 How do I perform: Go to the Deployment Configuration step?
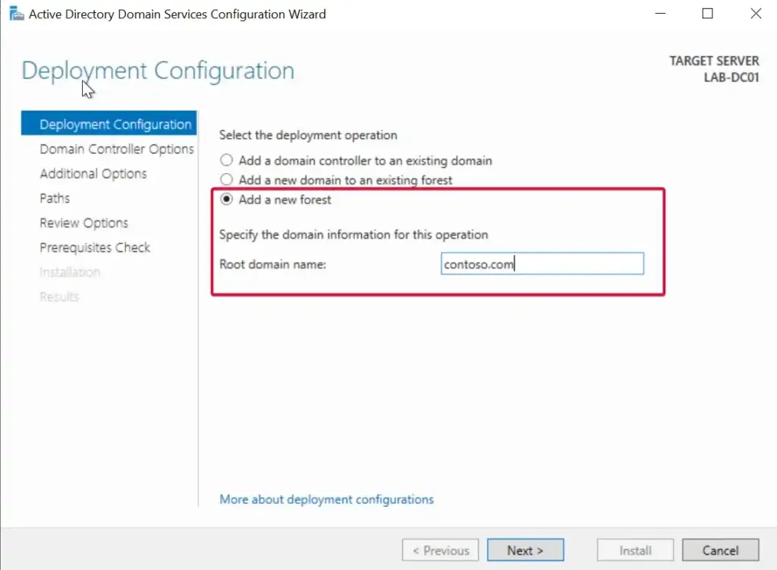115,124
